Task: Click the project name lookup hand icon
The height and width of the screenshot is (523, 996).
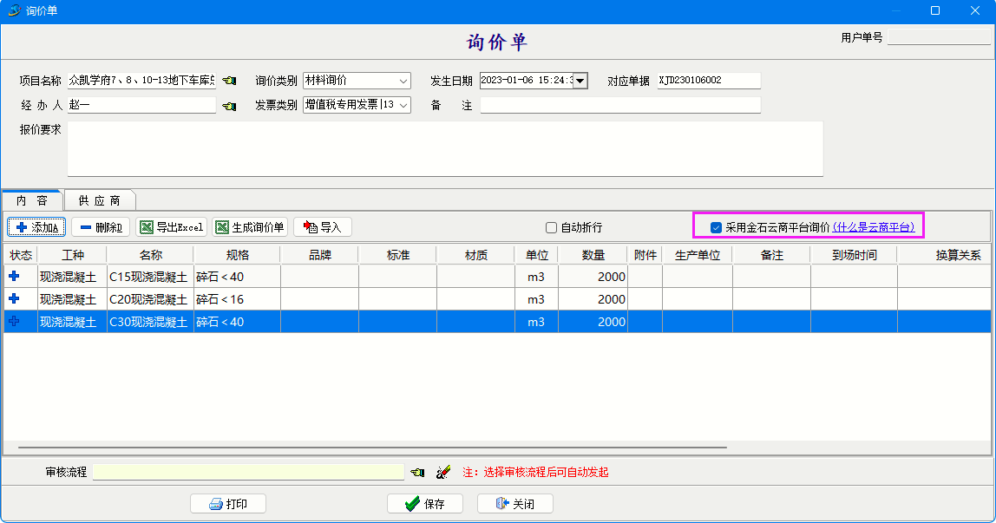Action: [229, 81]
